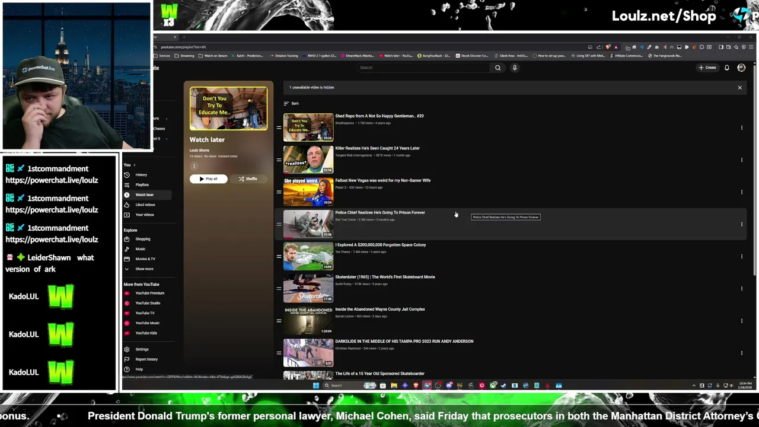The image size is (759, 427).
Task: Open the Killer Realizes video thumbnail
Action: coord(308,159)
